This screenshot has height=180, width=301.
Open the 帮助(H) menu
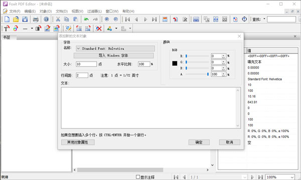(x=128, y=11)
